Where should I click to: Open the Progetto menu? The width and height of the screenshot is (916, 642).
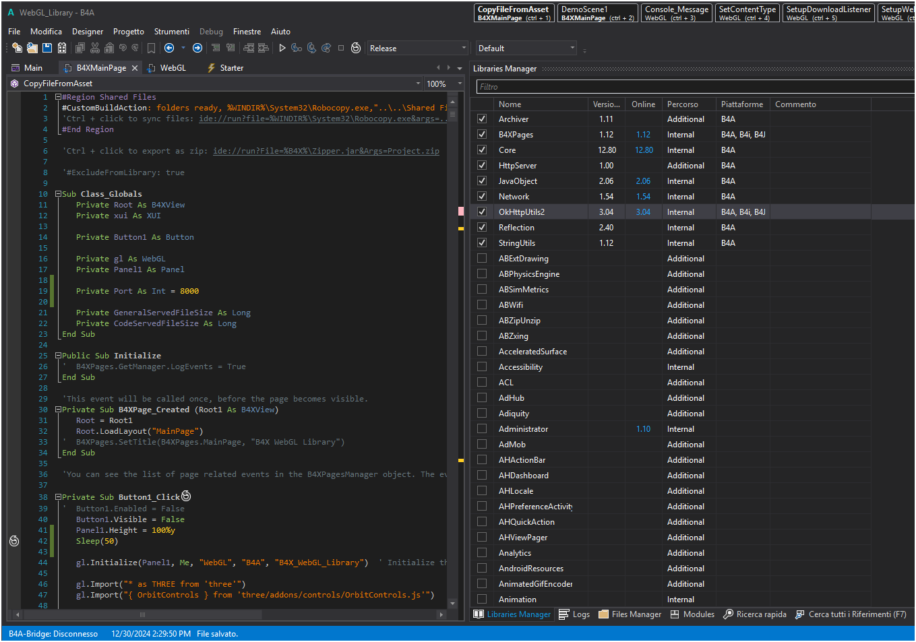click(128, 32)
